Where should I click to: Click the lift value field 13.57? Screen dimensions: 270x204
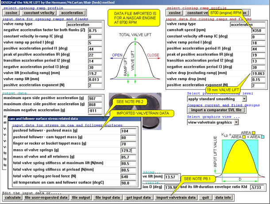click(x=172, y=177)
